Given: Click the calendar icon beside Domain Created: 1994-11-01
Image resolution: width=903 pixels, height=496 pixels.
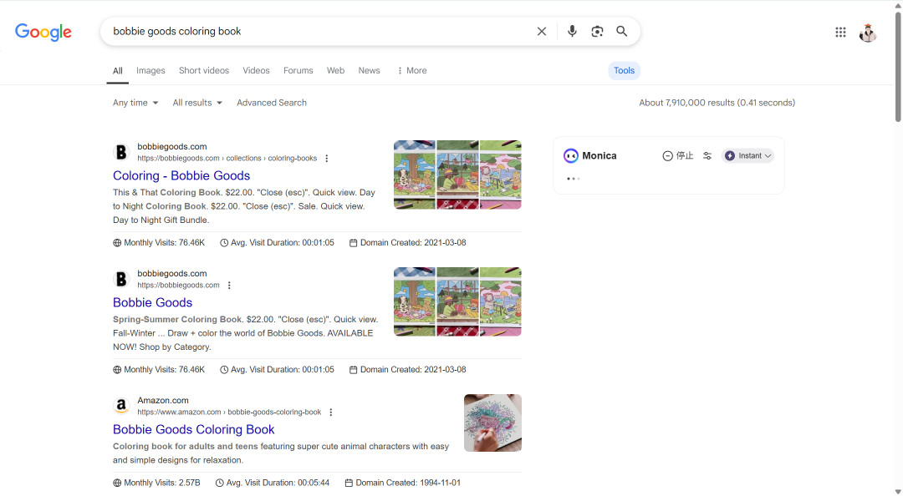Looking at the screenshot, I should [x=349, y=483].
